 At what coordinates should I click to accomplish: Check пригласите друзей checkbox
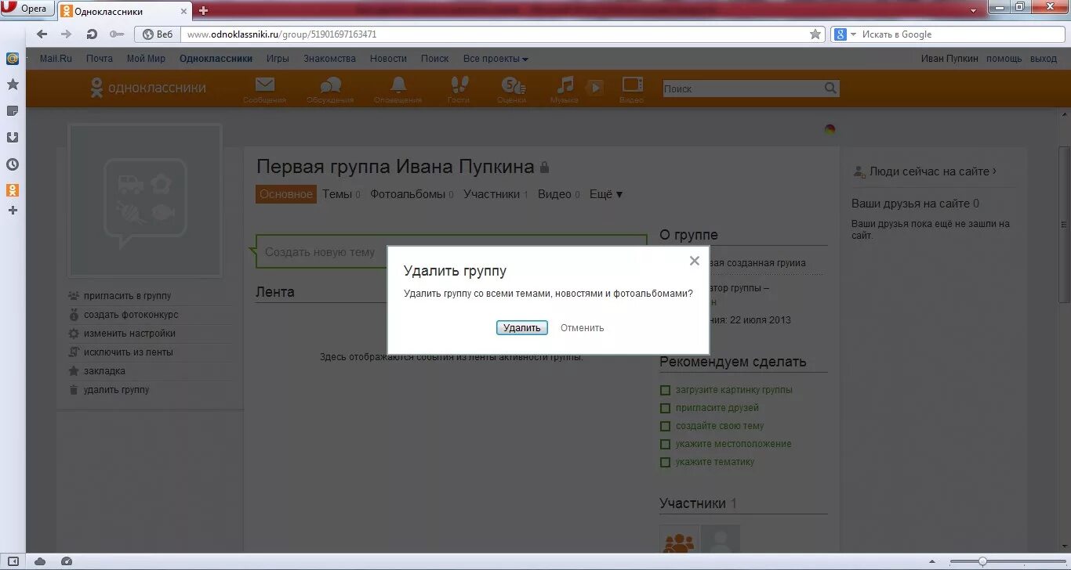tap(665, 408)
